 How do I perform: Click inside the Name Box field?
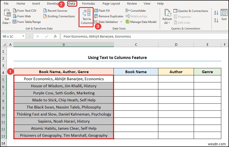pos(11,36)
